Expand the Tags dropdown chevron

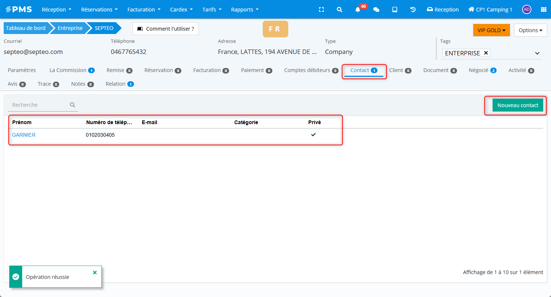537,54
